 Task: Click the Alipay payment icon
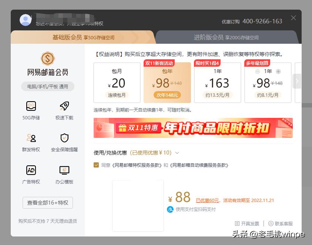pos(170,210)
